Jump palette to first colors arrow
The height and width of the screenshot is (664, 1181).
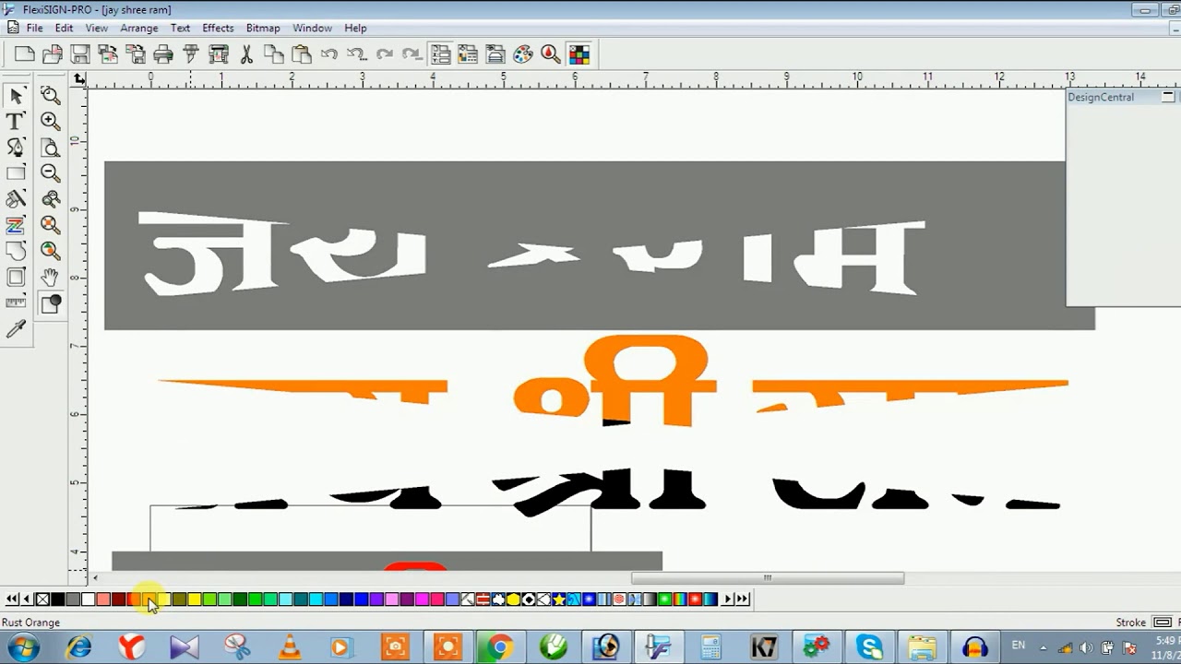coord(11,599)
